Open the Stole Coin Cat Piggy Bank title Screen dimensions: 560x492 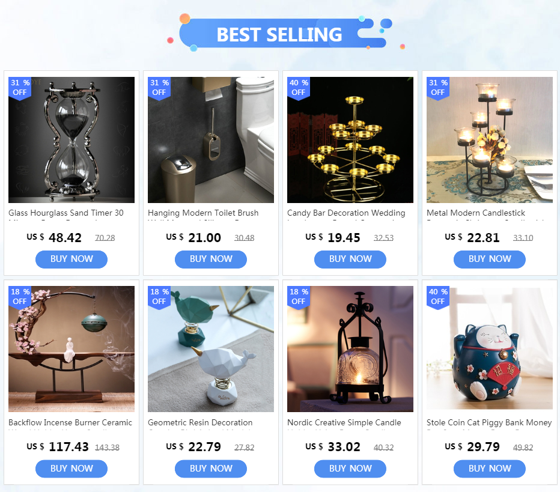point(489,423)
